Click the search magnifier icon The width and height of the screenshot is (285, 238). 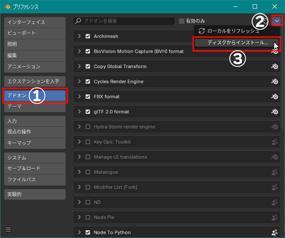(78, 21)
